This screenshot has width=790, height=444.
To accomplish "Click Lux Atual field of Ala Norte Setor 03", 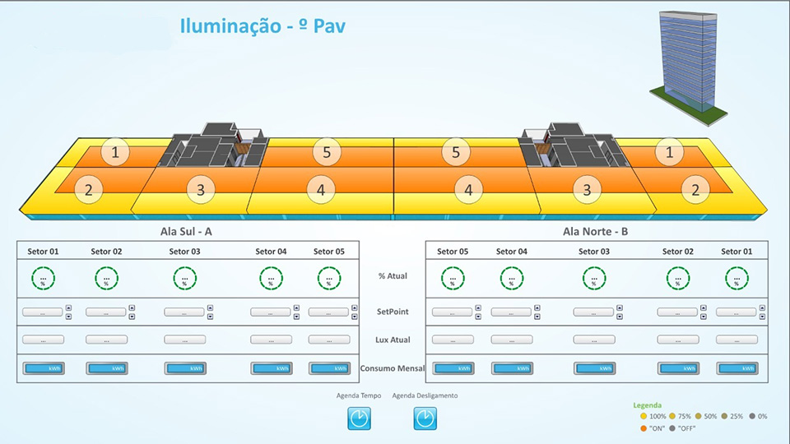I will pyautogui.click(x=594, y=340).
